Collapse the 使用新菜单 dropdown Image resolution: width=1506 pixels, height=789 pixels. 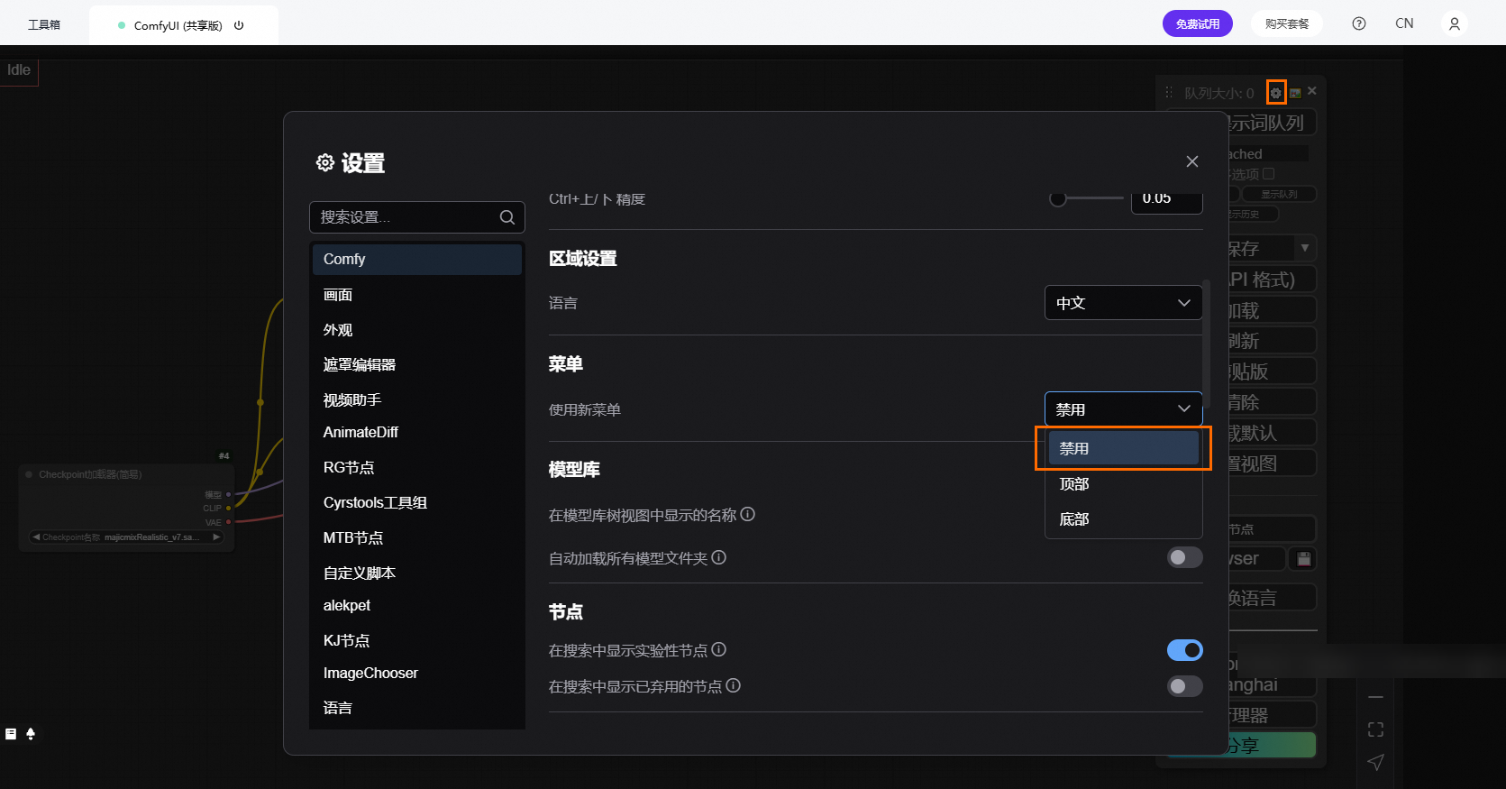1123,409
